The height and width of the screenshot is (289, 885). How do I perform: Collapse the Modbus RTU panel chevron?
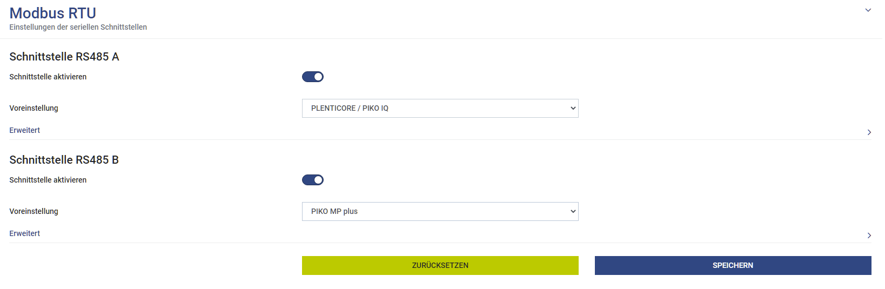coord(868,10)
